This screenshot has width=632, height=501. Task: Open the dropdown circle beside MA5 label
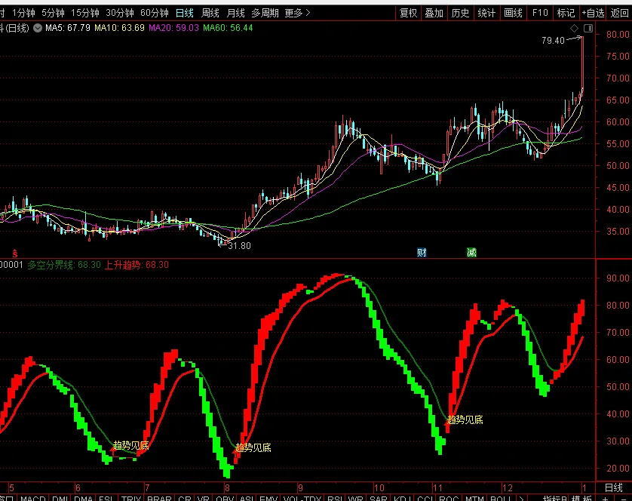(x=38, y=28)
